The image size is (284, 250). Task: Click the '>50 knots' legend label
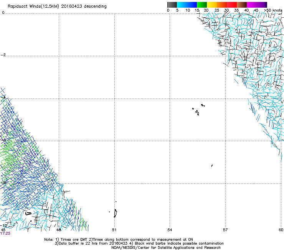click(x=273, y=10)
